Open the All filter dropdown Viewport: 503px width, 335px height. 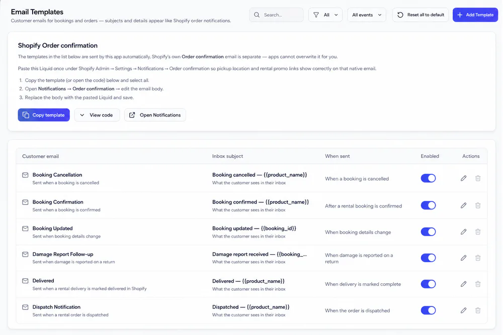325,15
